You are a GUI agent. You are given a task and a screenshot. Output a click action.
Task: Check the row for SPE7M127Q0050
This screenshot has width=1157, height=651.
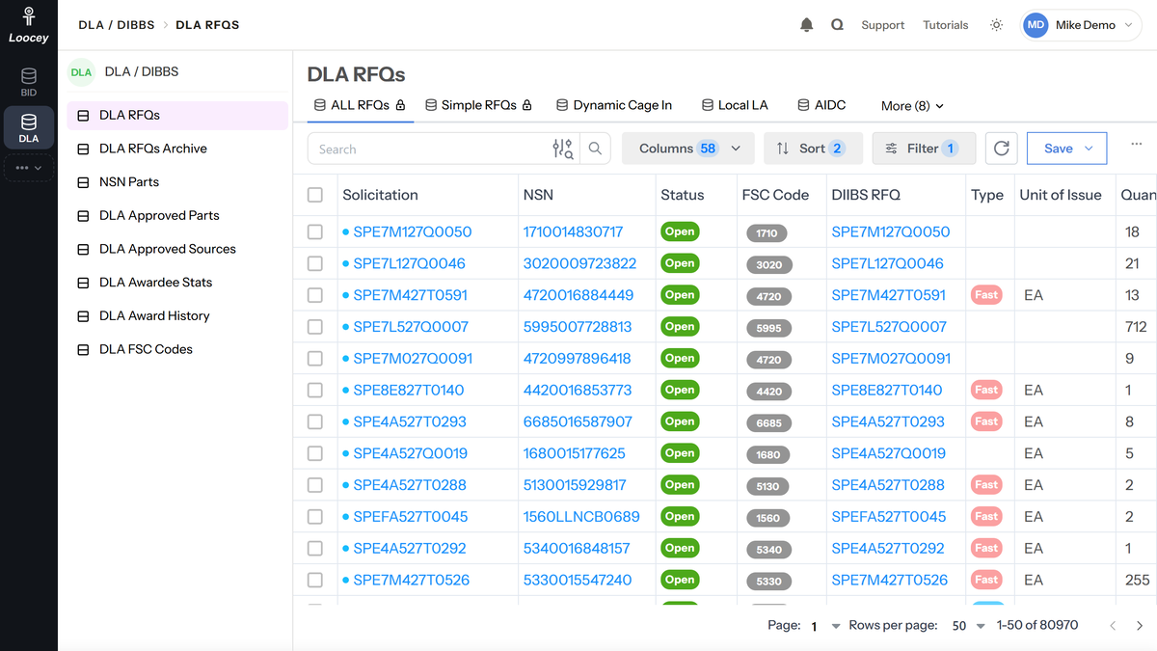315,231
